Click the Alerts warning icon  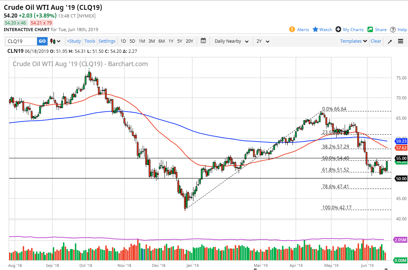291,29
